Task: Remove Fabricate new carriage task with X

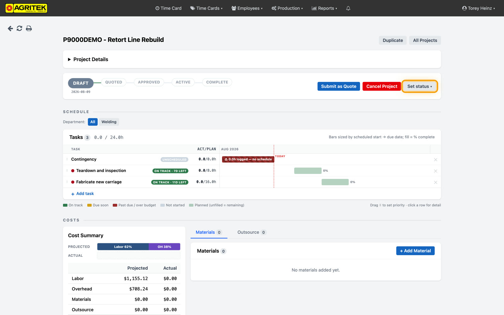Action: 436,182
